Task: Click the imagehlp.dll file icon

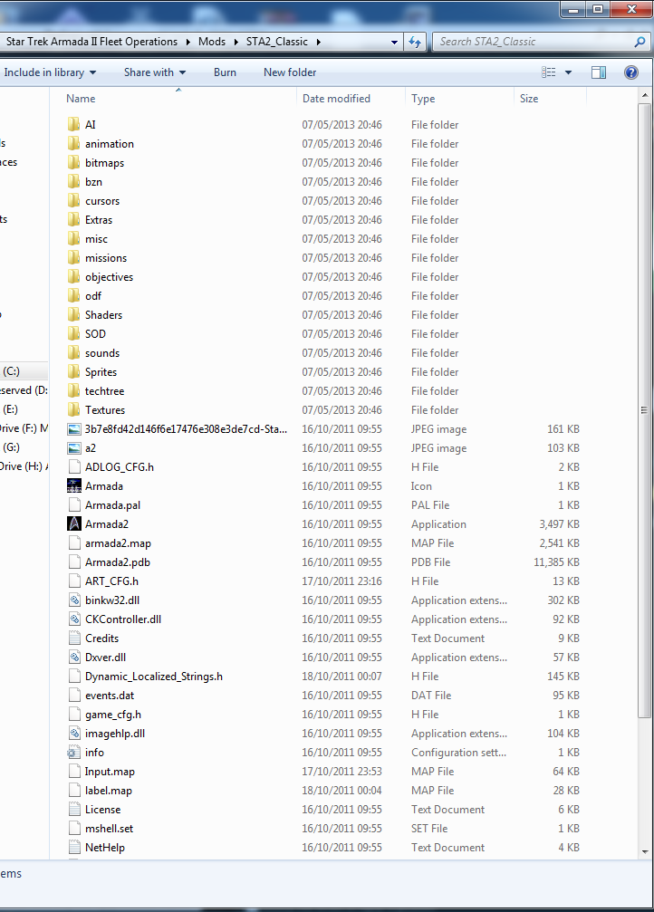Action: tap(74, 734)
